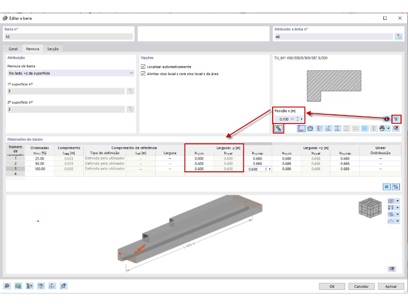Click the numbering 1 2 3 icon
Image resolution: width=408 pixels, height=306 pixels.
[x=355, y=128]
